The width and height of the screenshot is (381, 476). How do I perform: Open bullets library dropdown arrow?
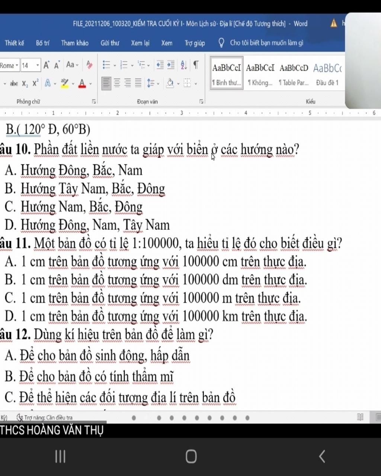point(115,66)
